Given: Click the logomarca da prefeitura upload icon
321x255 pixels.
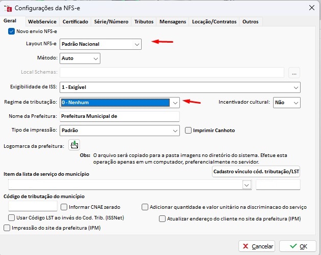Looking at the screenshot, I should click(x=75, y=145).
